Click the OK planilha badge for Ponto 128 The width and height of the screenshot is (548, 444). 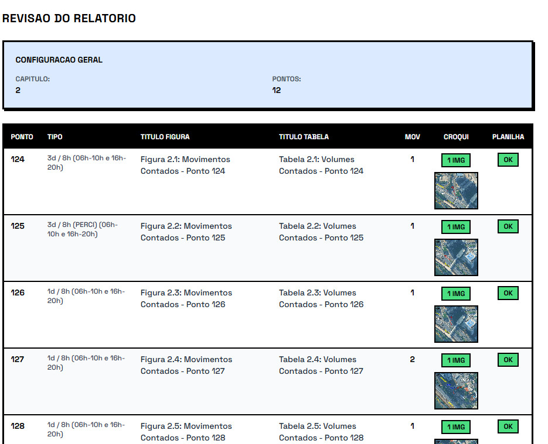(x=508, y=426)
